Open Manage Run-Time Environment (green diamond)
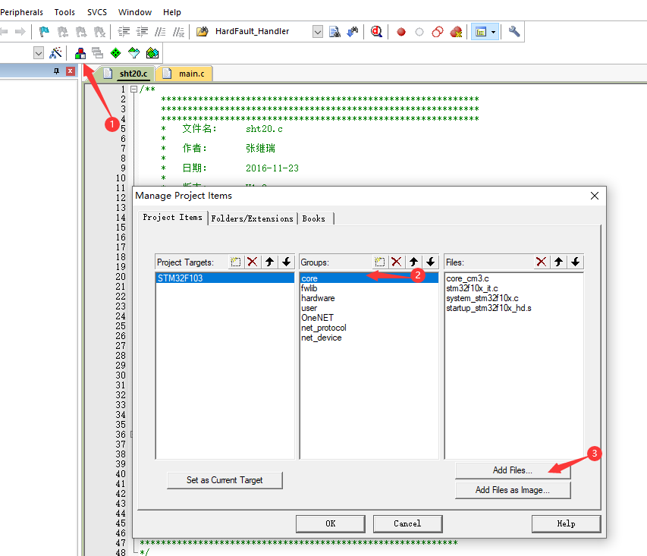The width and height of the screenshot is (647, 556). (116, 53)
